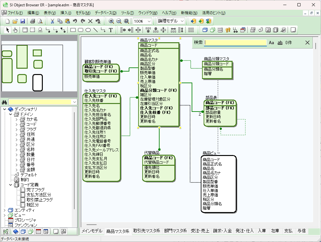This screenshot has height=242, width=321.
Task: Select the 商品ビュー view box
Action: pos(219,184)
